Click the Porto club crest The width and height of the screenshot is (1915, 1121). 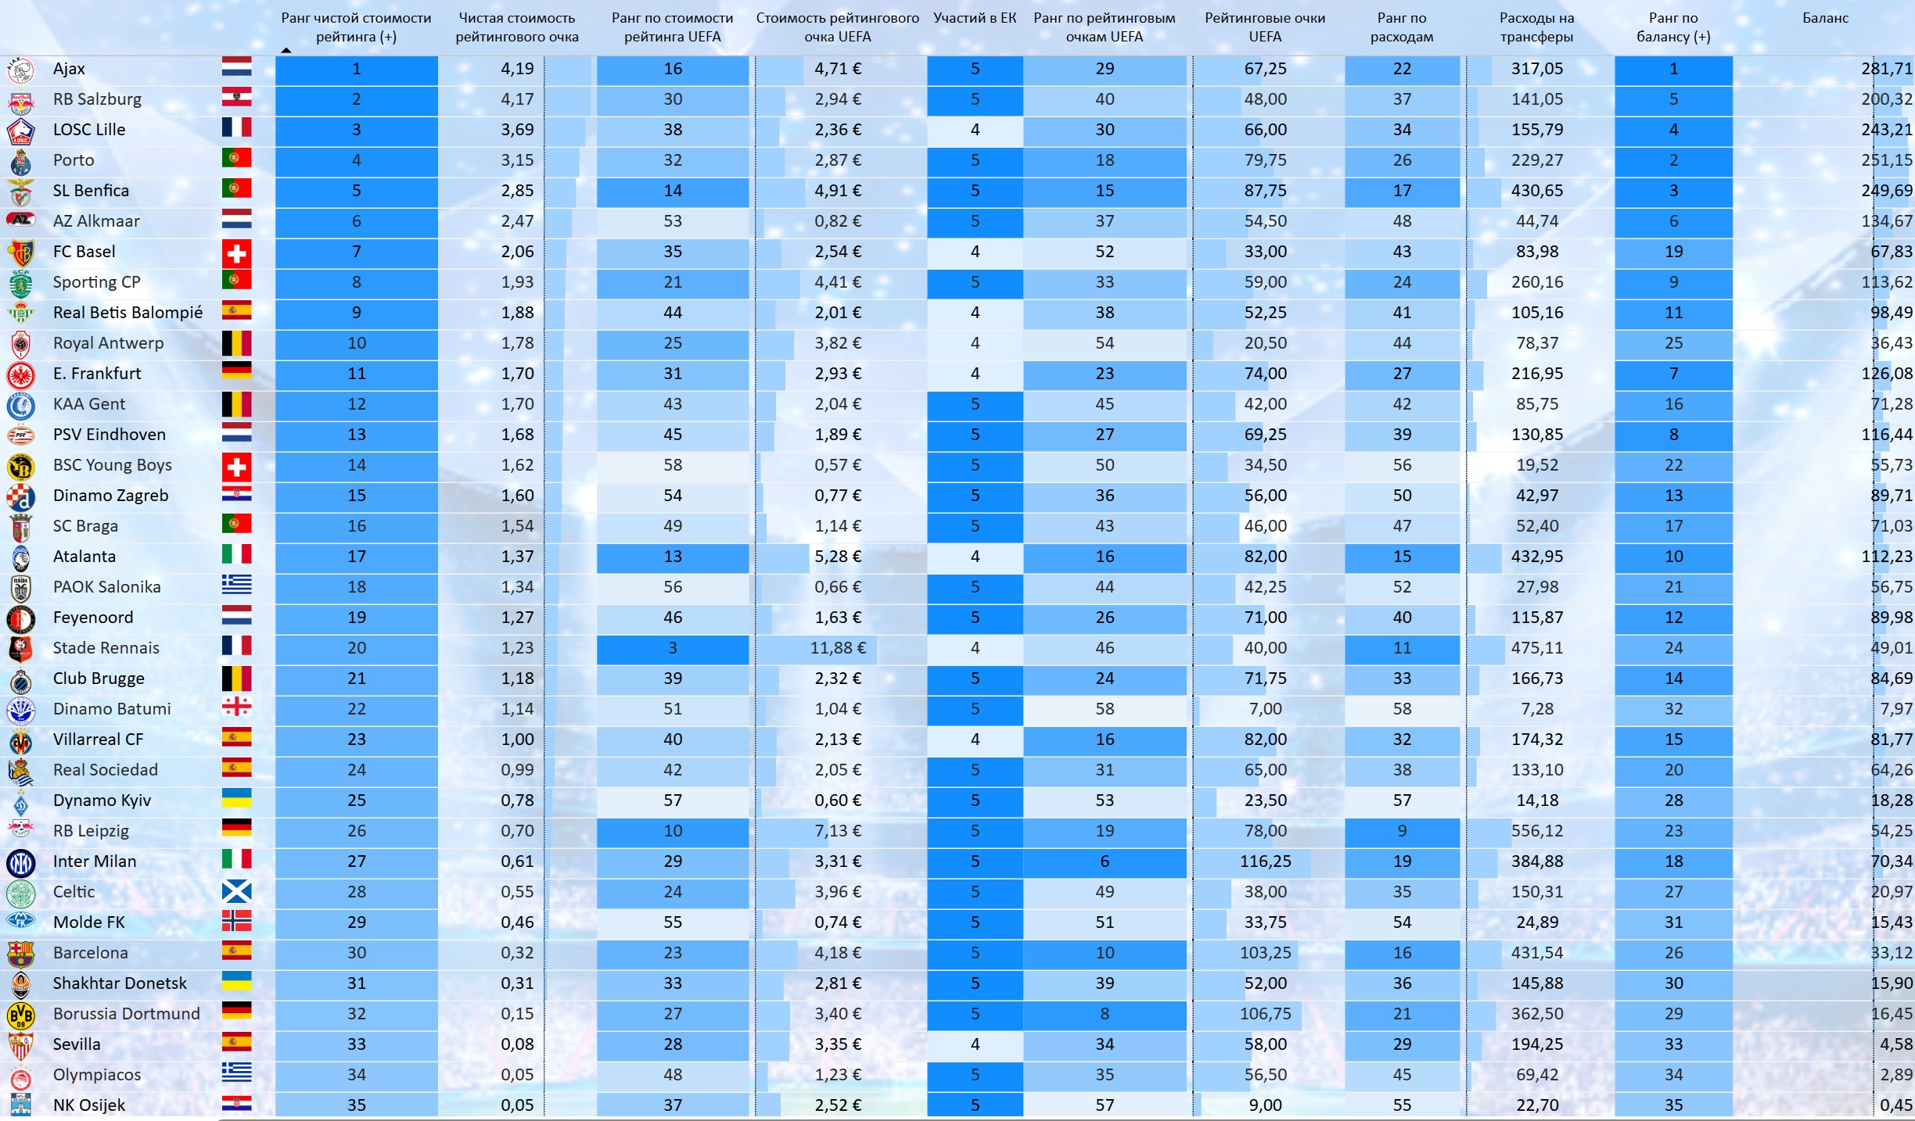click(20, 162)
